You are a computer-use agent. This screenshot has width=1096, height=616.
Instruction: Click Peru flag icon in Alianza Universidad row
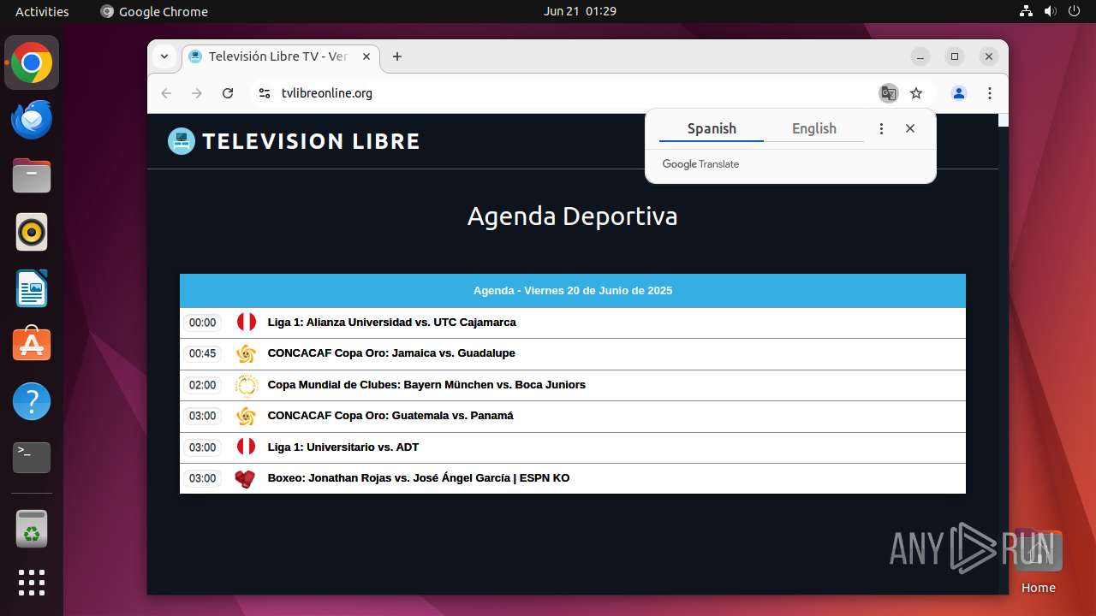point(246,323)
